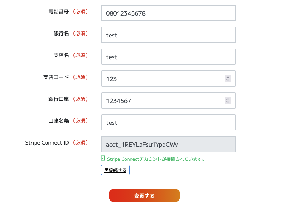The image size is (289, 209).
Task: Click the green Stripe Connect connected message
Action: (x=156, y=159)
